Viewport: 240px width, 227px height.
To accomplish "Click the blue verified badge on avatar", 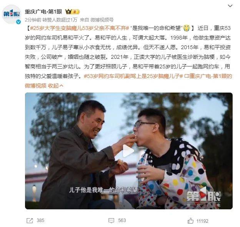I will (18, 22).
